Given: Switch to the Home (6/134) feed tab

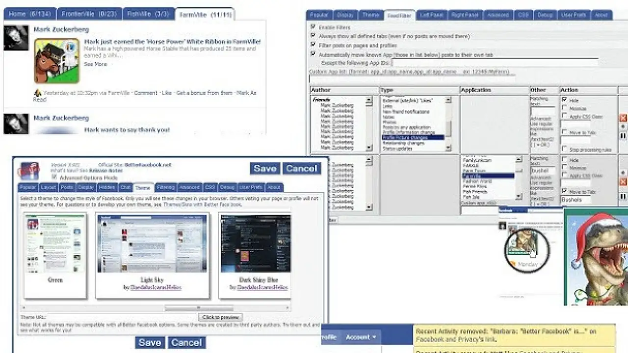Looking at the screenshot, I should click(29, 14).
